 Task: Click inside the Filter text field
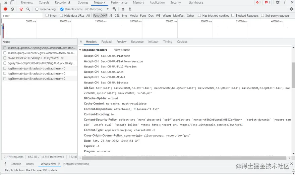pyautogui.click(x=22, y=16)
